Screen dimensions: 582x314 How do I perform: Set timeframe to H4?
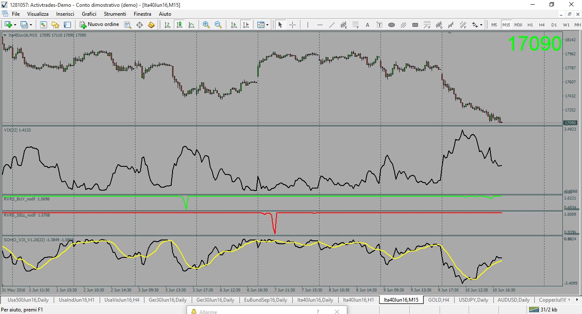(542, 25)
